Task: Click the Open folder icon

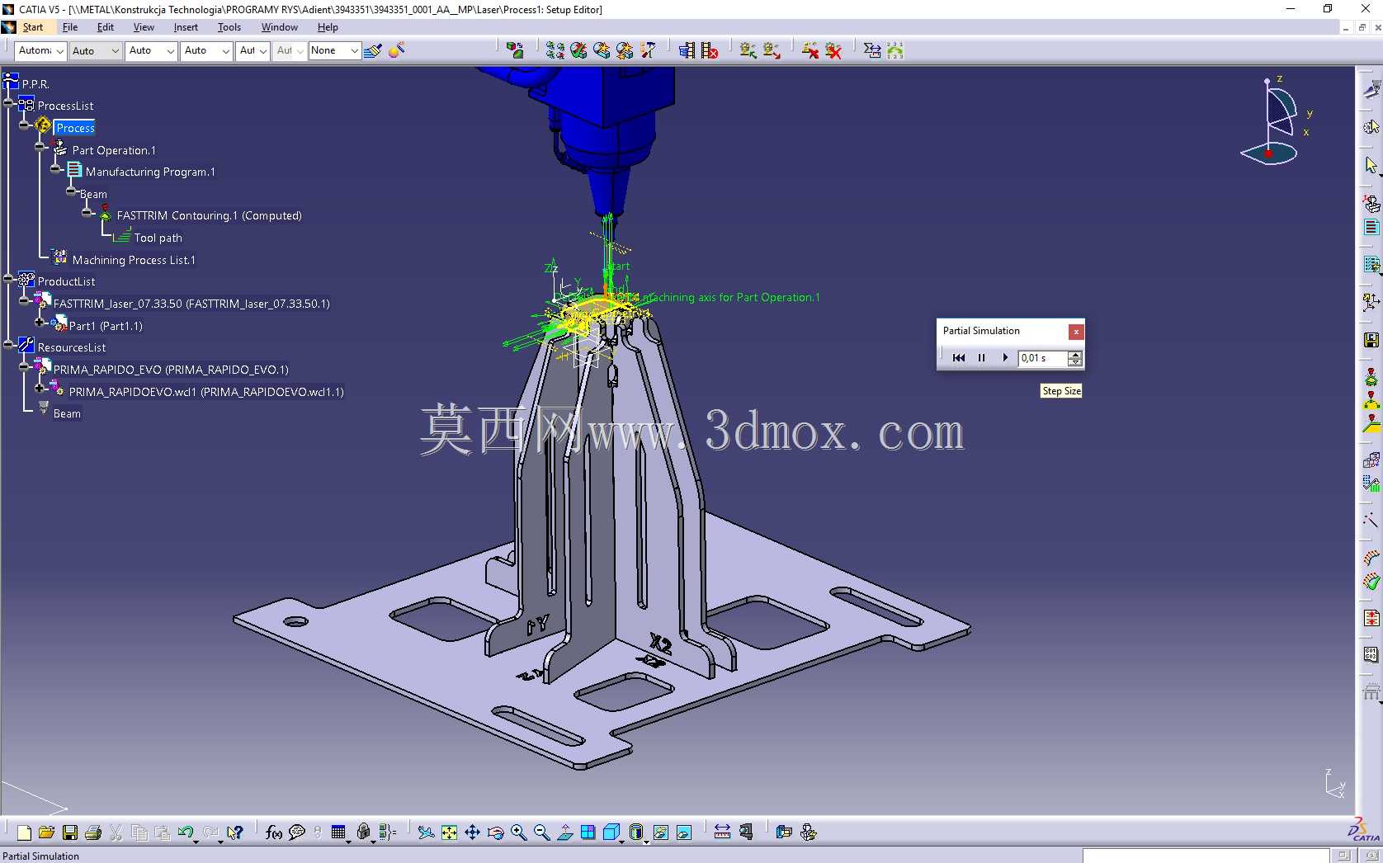Action: point(46,832)
